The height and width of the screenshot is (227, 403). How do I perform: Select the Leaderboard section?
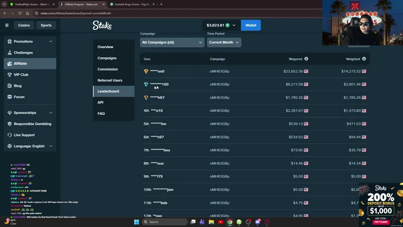click(x=113, y=91)
